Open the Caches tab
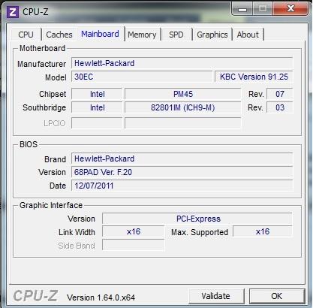 click(x=59, y=35)
